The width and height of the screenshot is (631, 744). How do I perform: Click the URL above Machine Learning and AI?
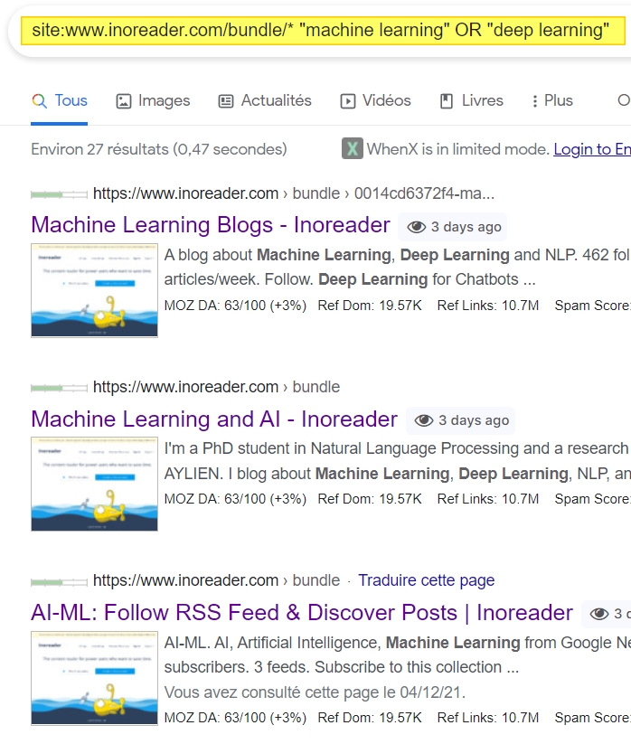coord(216,387)
